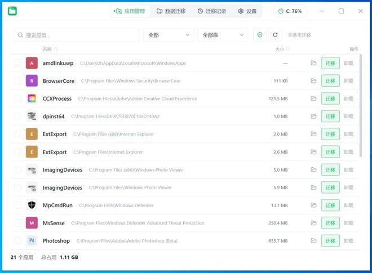The height and width of the screenshot is (273, 372).
Task: Click the C: 76% disk usage indicator
Action: coord(290,11)
